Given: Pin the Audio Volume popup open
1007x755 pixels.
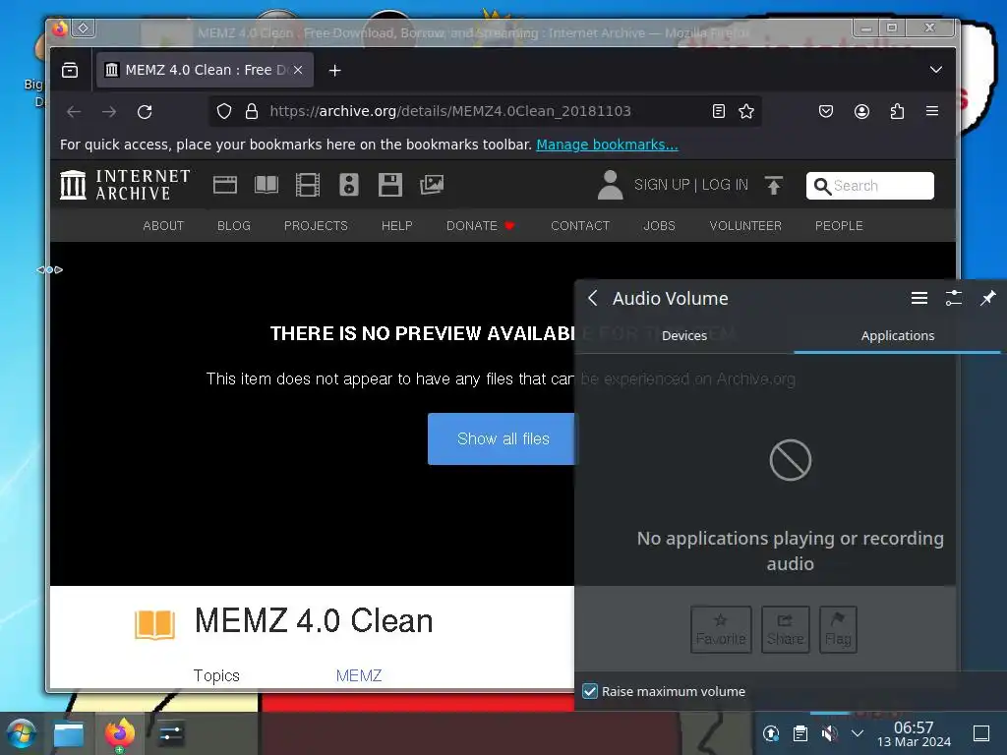Looking at the screenshot, I should [987, 298].
